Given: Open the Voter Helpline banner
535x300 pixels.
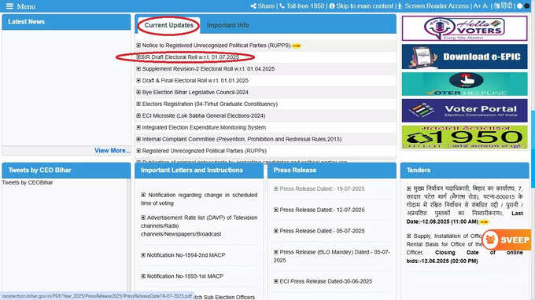Looking at the screenshot, I should point(464,84).
